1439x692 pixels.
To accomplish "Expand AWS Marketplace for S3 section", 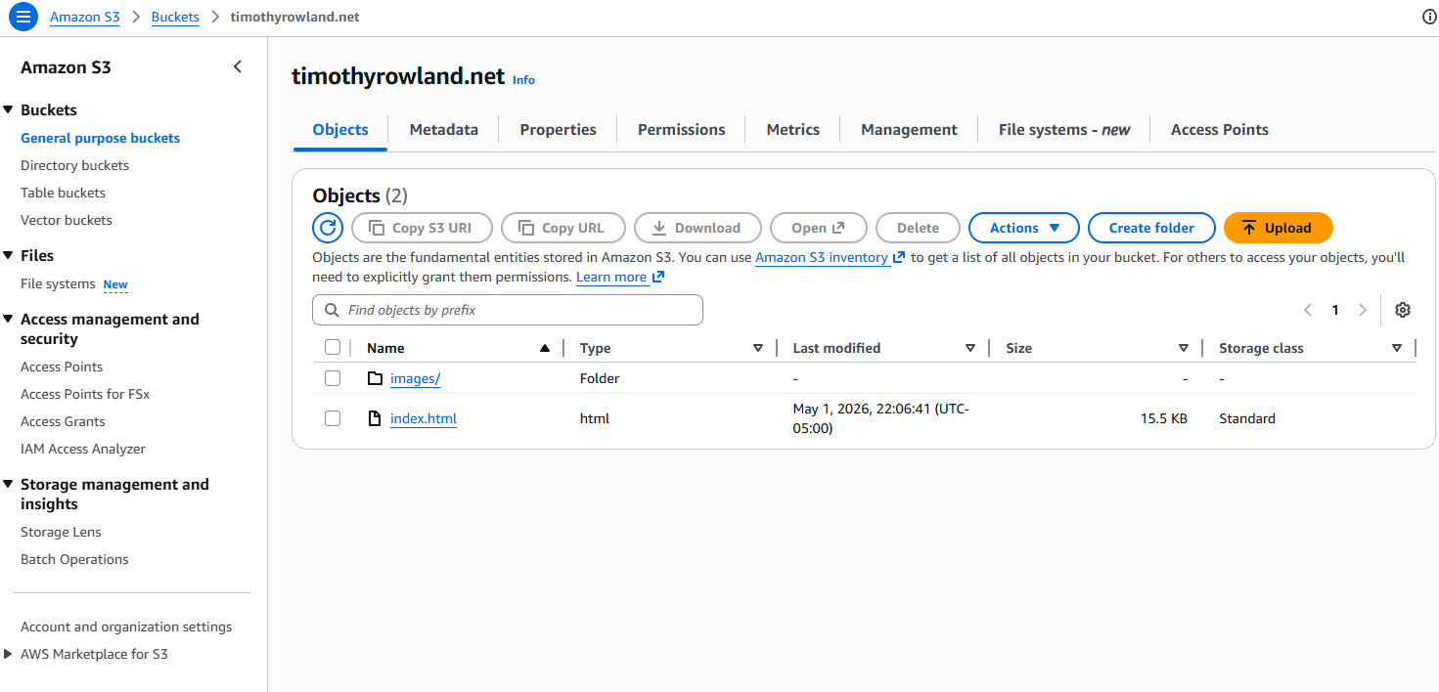I will [9, 654].
